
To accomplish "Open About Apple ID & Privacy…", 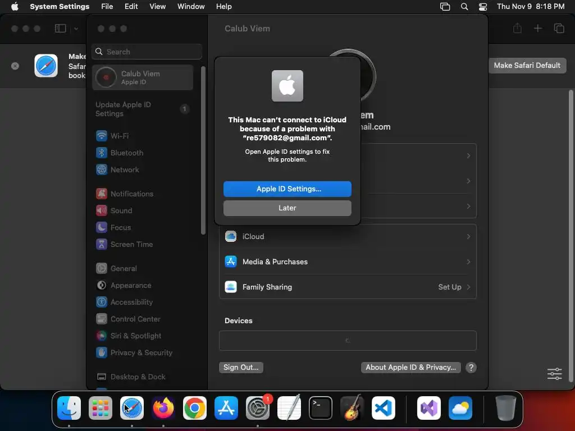I will [410, 368].
